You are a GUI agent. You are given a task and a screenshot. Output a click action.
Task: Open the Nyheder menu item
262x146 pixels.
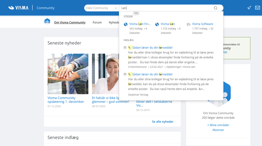point(114,22)
